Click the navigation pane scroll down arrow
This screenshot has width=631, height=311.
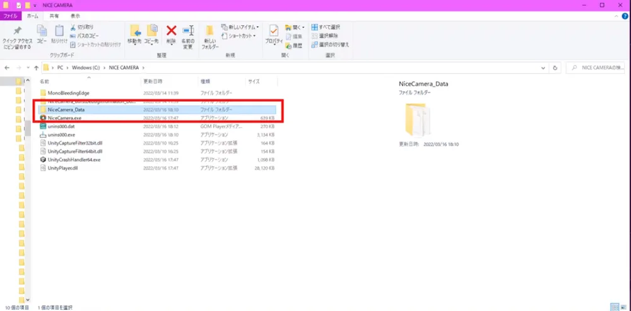pyautogui.click(x=28, y=300)
